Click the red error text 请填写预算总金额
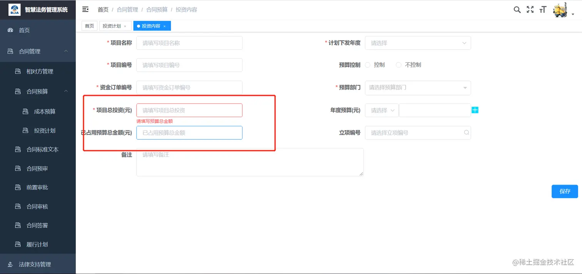This screenshot has width=582, height=274. [x=155, y=121]
